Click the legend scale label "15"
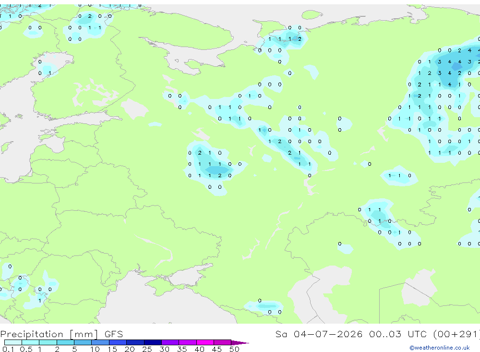 [x=112, y=349]
